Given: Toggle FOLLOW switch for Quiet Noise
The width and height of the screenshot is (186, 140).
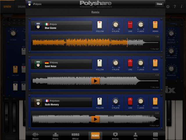Looking at the screenshot, I should (100, 63).
